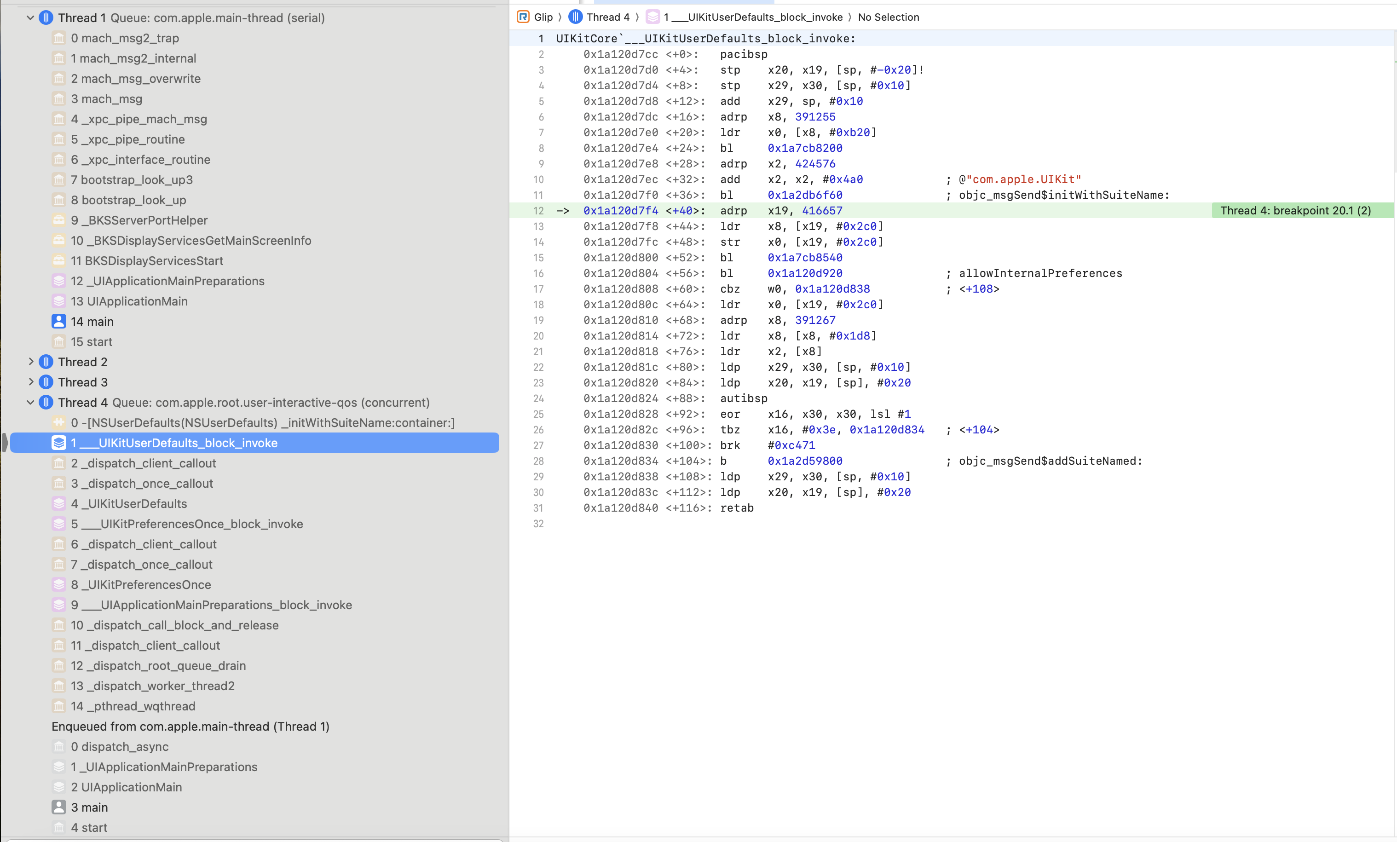Image resolution: width=1397 pixels, height=842 pixels.
Task: Click the gray person icon beside 3 main
Action: [58, 807]
